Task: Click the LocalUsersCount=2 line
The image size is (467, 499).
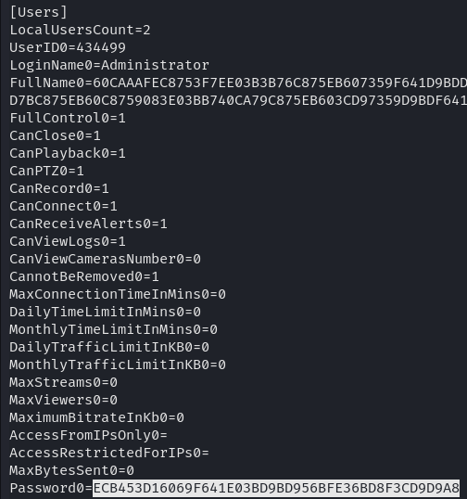Action: point(80,30)
